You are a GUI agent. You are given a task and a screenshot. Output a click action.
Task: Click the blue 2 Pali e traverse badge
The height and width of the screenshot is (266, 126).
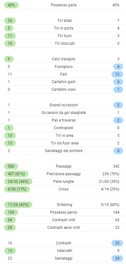pyautogui.click(x=118, y=120)
